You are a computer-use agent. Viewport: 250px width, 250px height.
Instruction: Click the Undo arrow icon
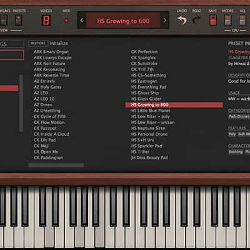(x=182, y=21)
